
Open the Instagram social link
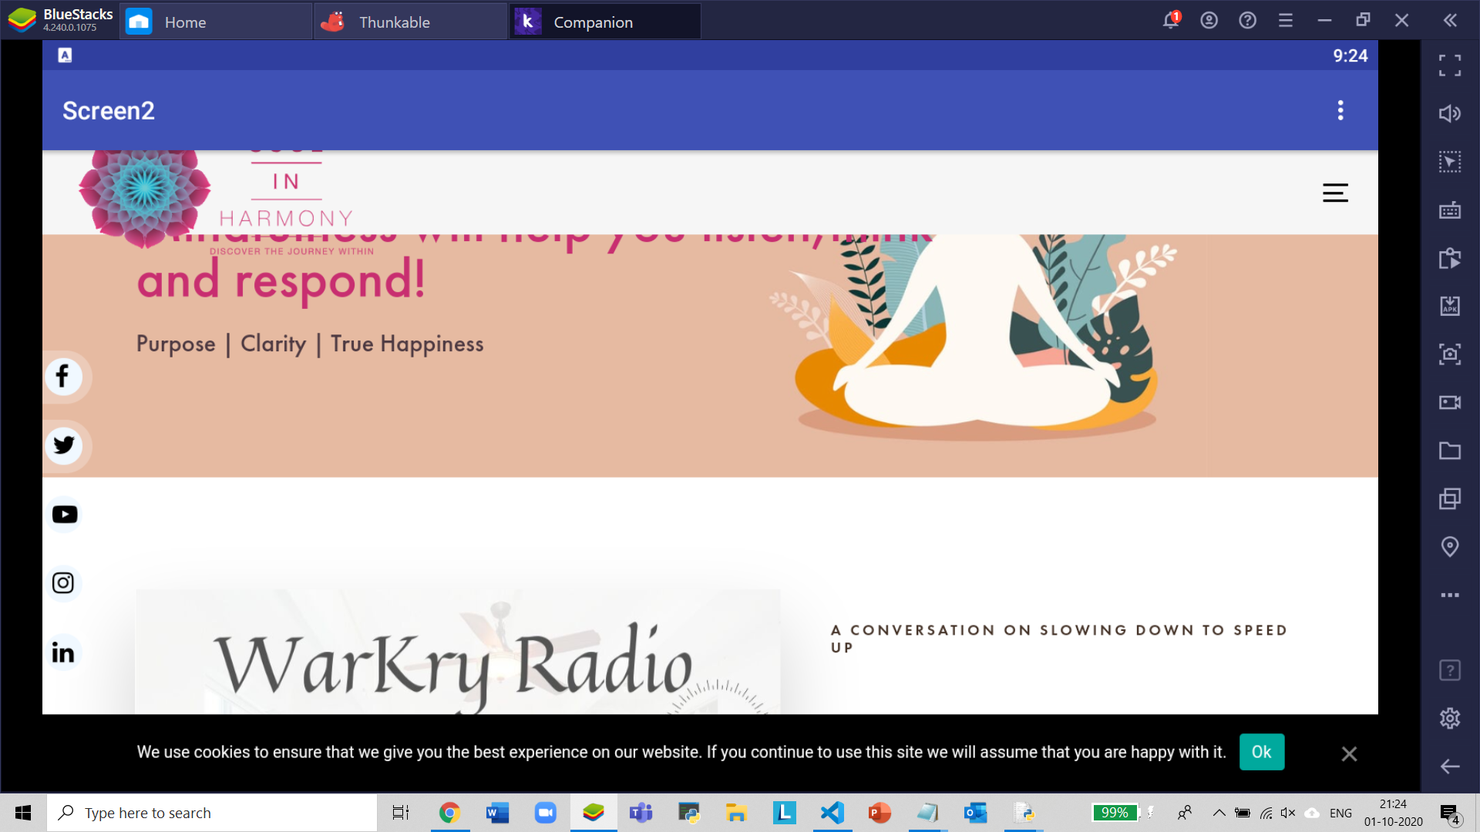point(63,583)
